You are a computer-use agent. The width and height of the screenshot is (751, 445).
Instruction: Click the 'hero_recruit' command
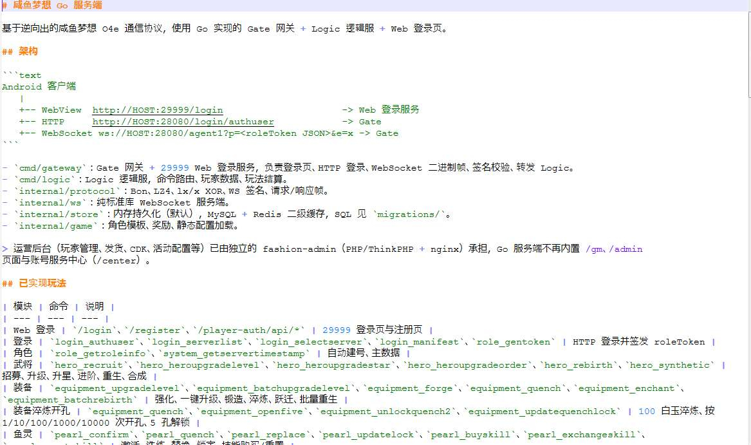89,365
